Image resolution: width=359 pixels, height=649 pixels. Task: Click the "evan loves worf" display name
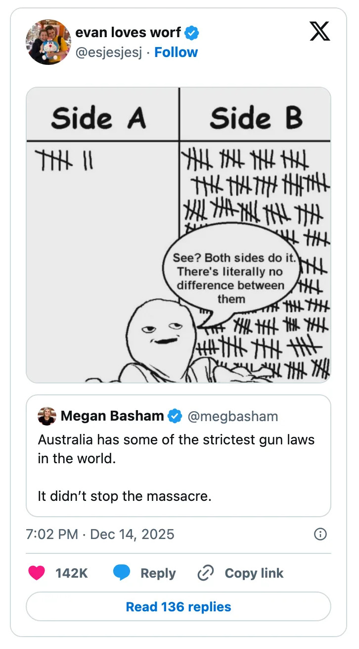coord(128,34)
